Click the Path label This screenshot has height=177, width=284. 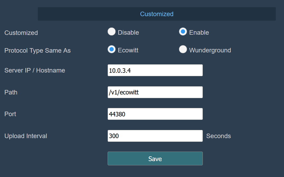tap(11, 92)
